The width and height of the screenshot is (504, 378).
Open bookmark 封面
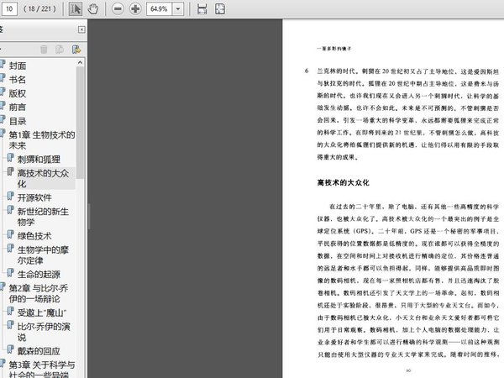18,66
